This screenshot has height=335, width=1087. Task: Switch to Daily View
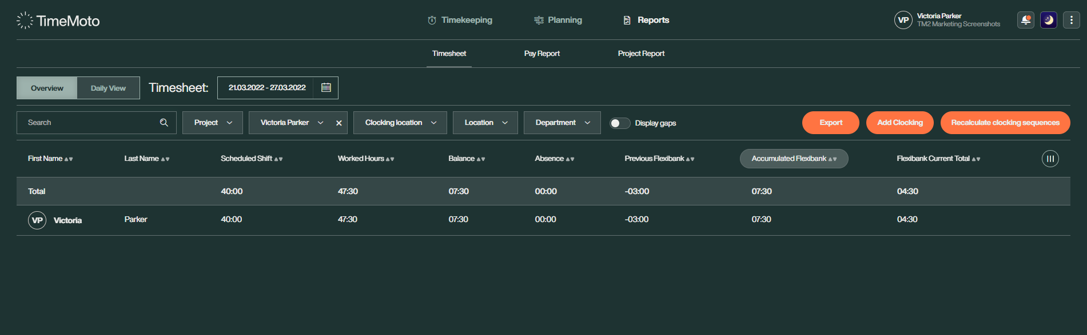pos(108,88)
